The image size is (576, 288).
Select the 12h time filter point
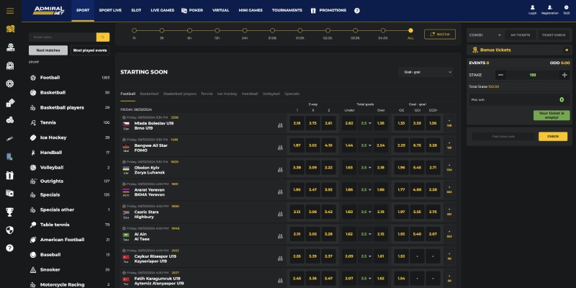tap(217, 30)
